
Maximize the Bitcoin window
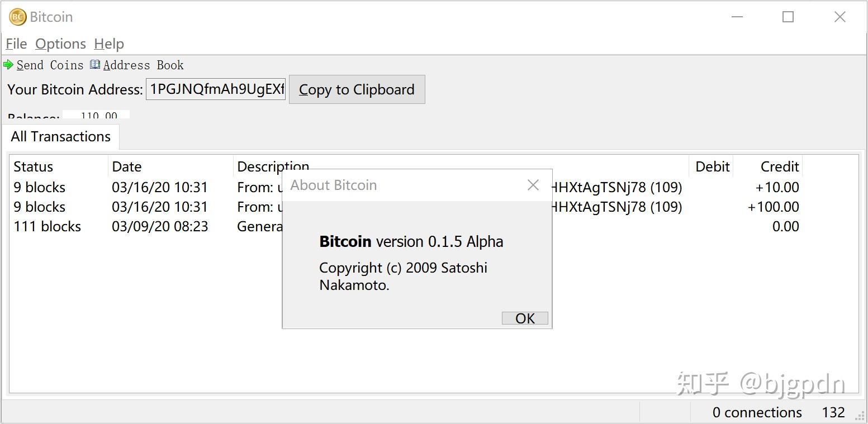pyautogui.click(x=788, y=17)
